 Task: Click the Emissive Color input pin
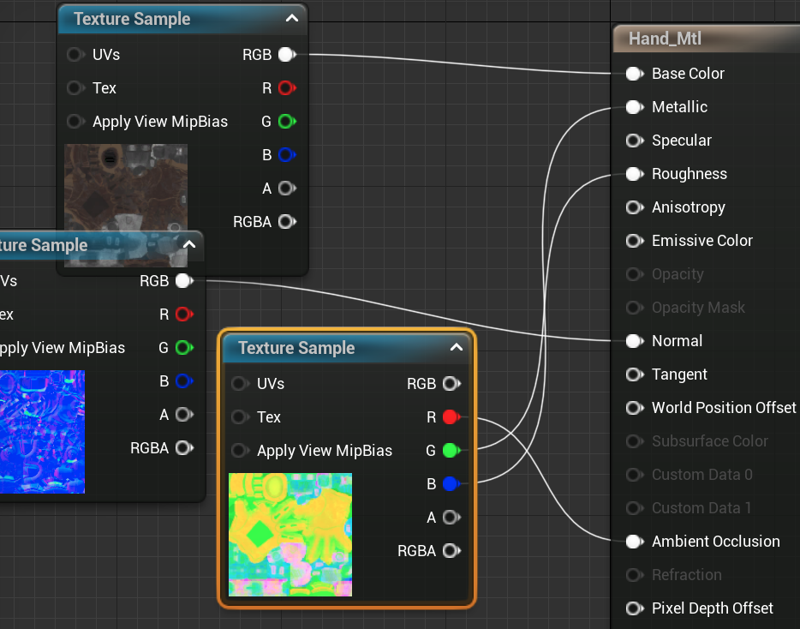click(x=634, y=241)
